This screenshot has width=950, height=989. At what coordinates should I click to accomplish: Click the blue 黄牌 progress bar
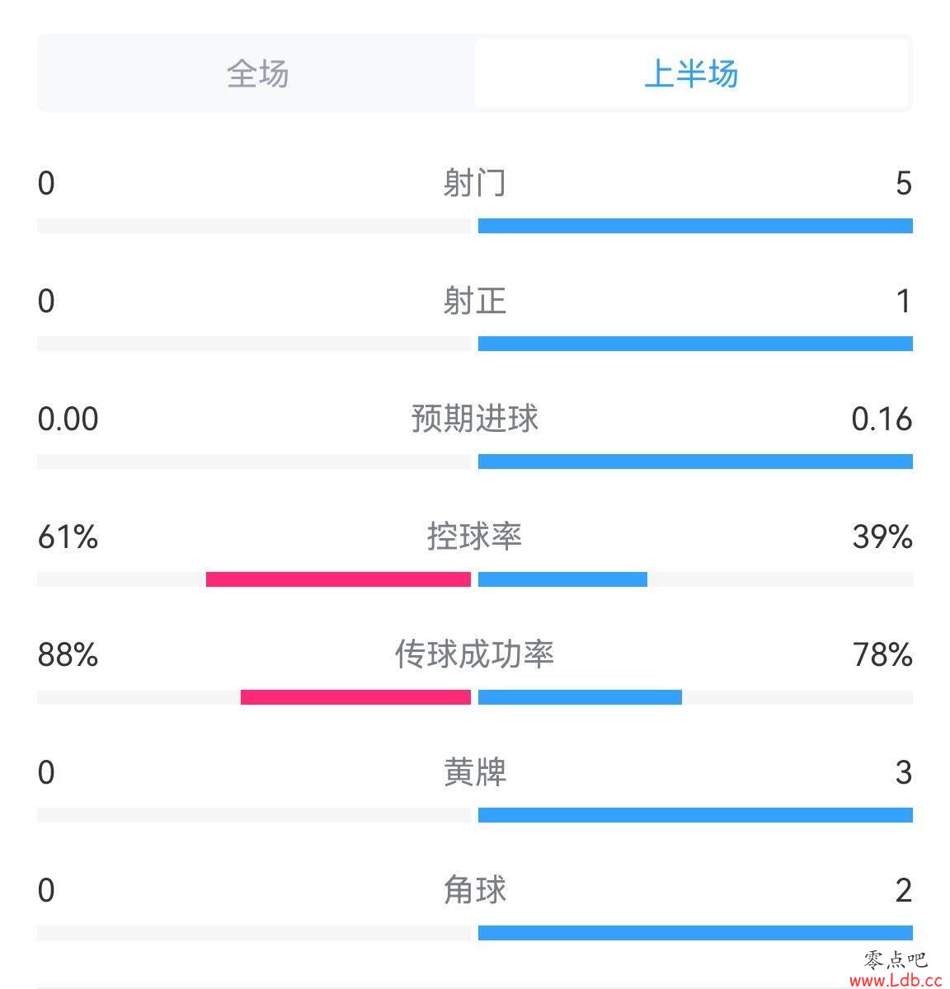coord(695,815)
